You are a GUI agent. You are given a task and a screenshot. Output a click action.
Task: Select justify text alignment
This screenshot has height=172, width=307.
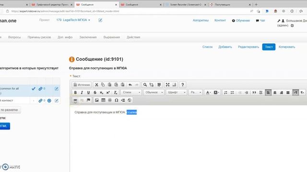(x=288, y=92)
